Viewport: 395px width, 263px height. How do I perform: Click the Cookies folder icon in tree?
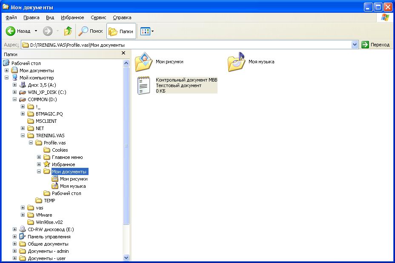click(46, 150)
